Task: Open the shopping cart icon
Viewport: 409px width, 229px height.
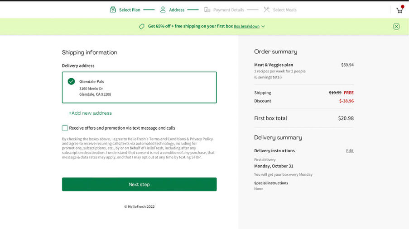Action: (x=399, y=10)
